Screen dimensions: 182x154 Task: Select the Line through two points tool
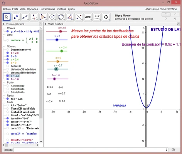(25, 17)
